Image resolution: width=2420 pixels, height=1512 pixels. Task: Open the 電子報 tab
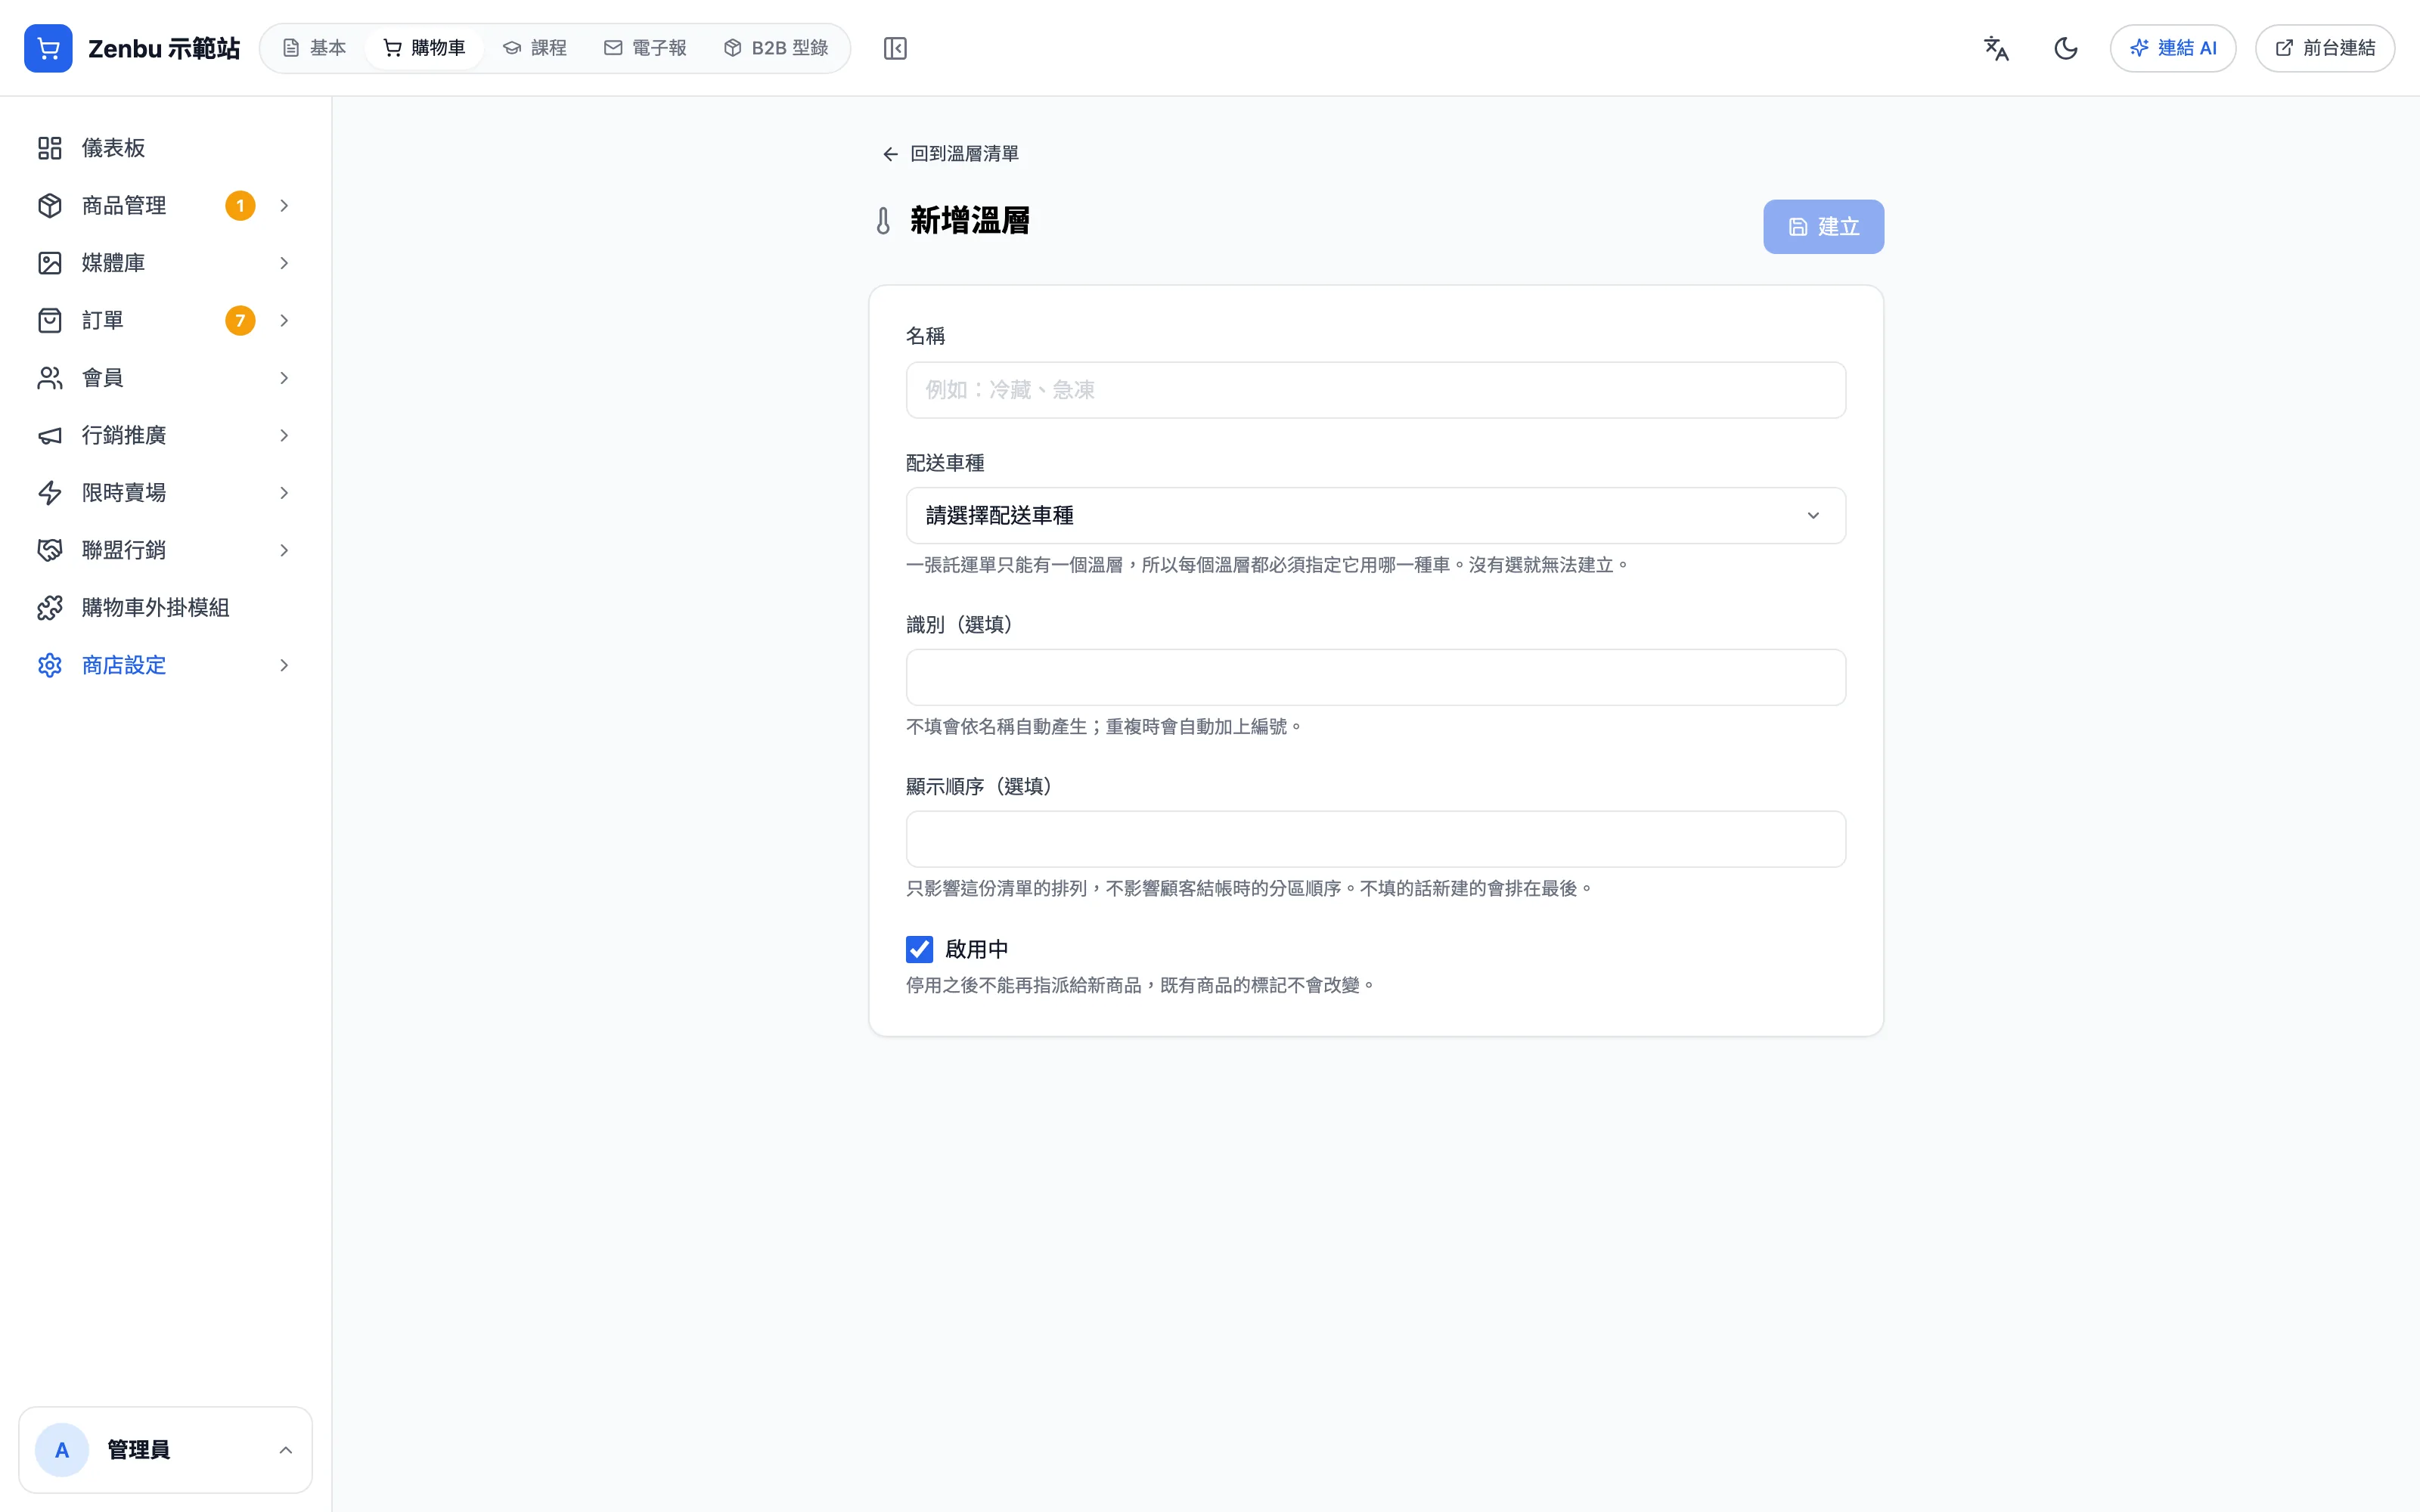click(x=645, y=48)
